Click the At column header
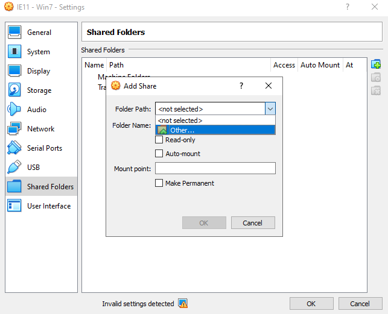Screen dimensions: 388x314 [x=355, y=64]
